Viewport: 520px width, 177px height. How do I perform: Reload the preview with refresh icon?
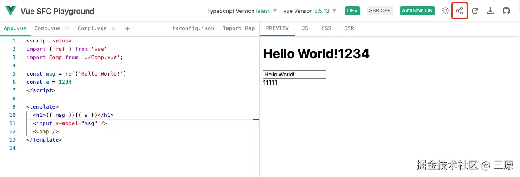tap(475, 11)
